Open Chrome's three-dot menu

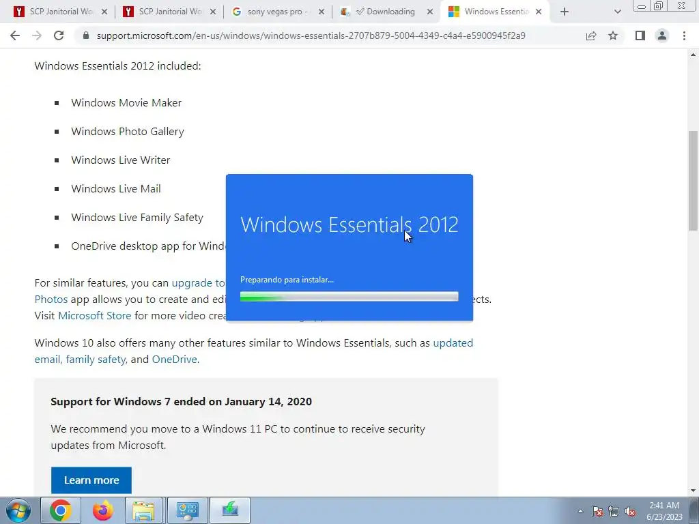coord(684,35)
